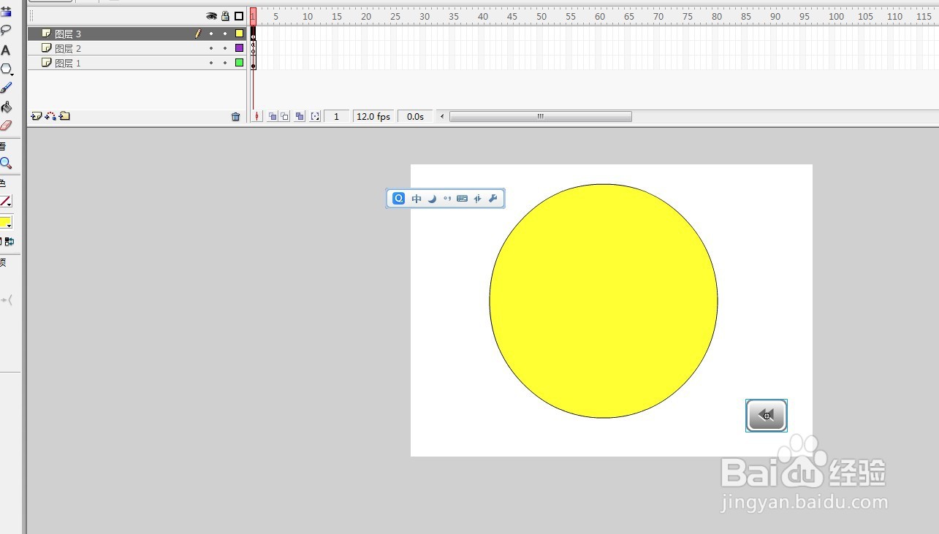Click the timeline horizontal scrollbar thumb

pyautogui.click(x=541, y=116)
